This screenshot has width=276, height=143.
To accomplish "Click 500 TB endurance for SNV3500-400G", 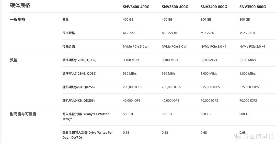I will pyautogui.click(x=167, y=114).
